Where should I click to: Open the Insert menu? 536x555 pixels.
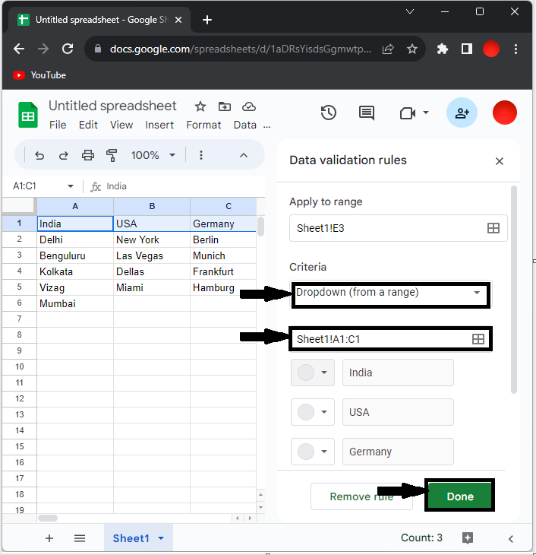click(x=159, y=125)
